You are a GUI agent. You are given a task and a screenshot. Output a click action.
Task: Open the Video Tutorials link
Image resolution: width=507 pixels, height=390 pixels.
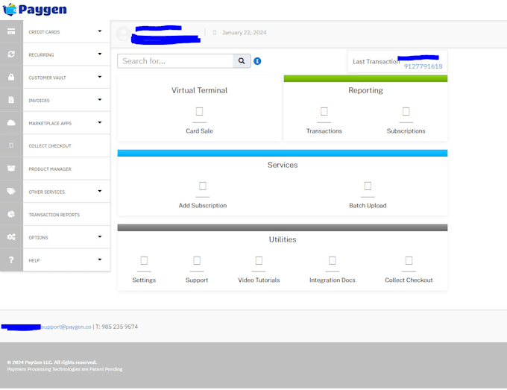pyautogui.click(x=259, y=280)
